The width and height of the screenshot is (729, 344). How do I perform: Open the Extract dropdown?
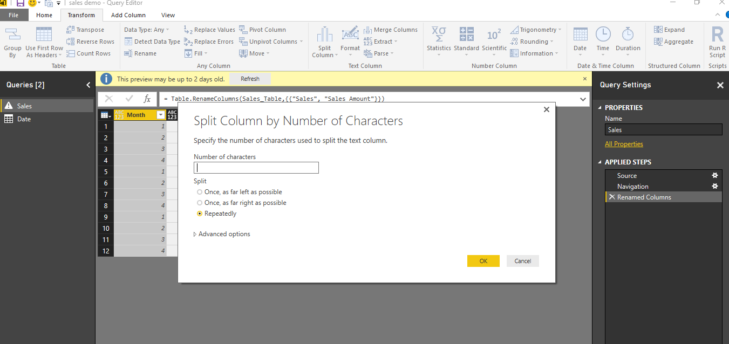point(380,42)
